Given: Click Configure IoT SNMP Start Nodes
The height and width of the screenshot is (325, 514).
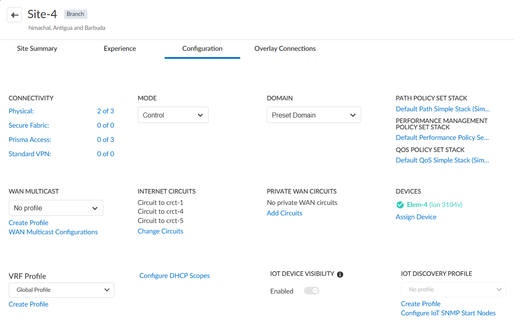Looking at the screenshot, I should [448, 313].
